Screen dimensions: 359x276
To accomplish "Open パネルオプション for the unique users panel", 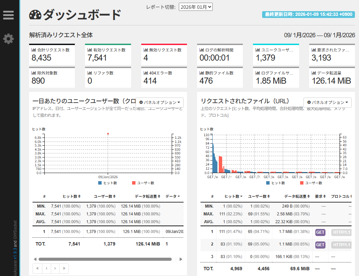I will click(x=160, y=102).
